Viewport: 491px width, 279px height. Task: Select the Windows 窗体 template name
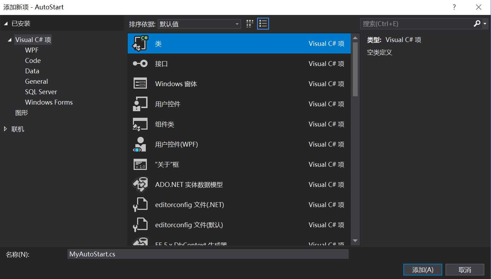point(176,84)
